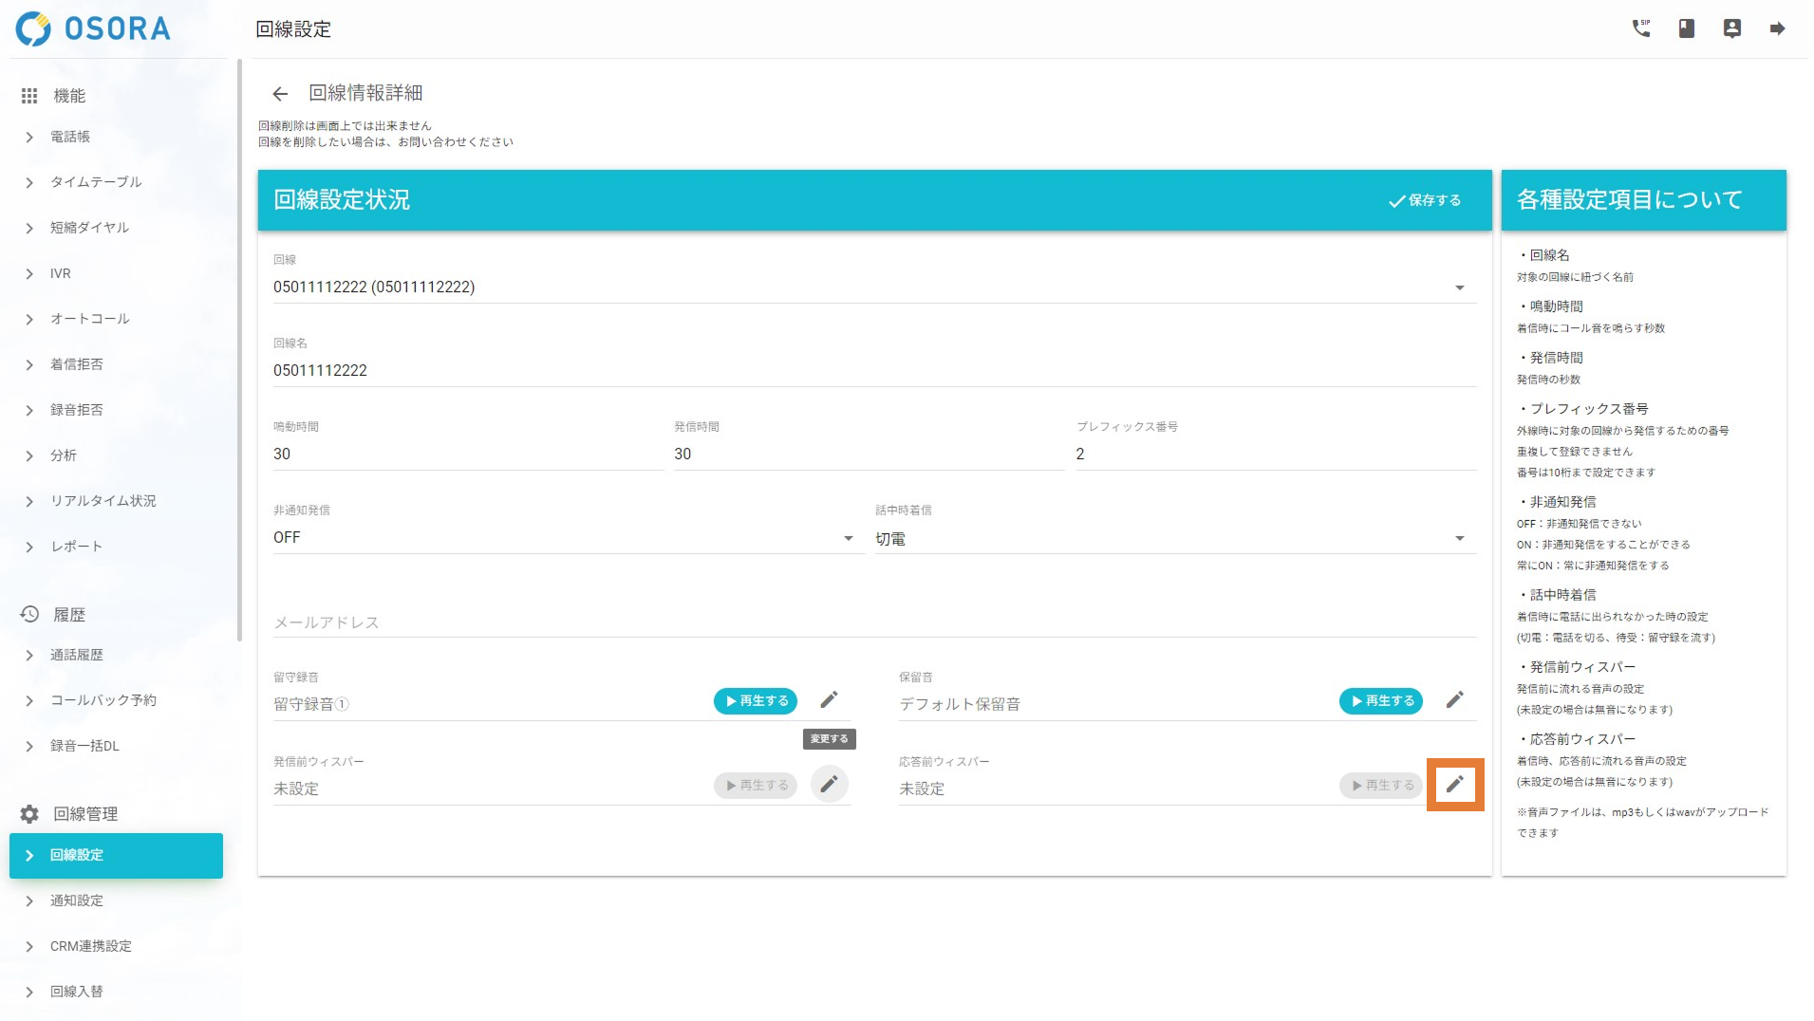
Task: Open 通話履歴 in the sidebar
Action: (x=77, y=655)
